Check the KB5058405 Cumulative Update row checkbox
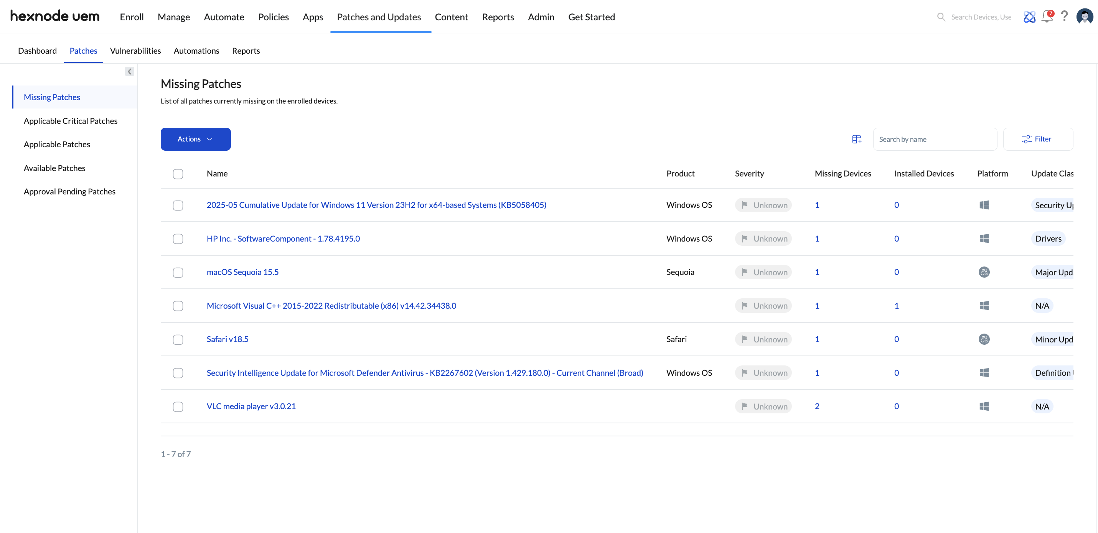Viewport: 1098px width, 533px height. (178, 206)
